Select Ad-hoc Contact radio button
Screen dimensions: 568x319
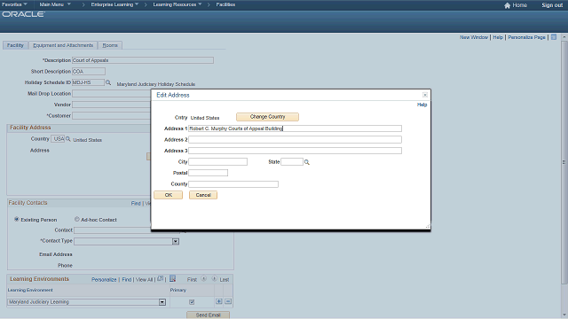click(x=77, y=219)
